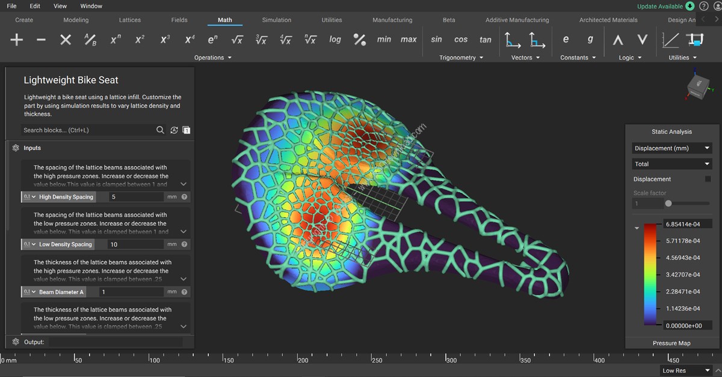Open the File menu

pyautogui.click(x=11, y=6)
